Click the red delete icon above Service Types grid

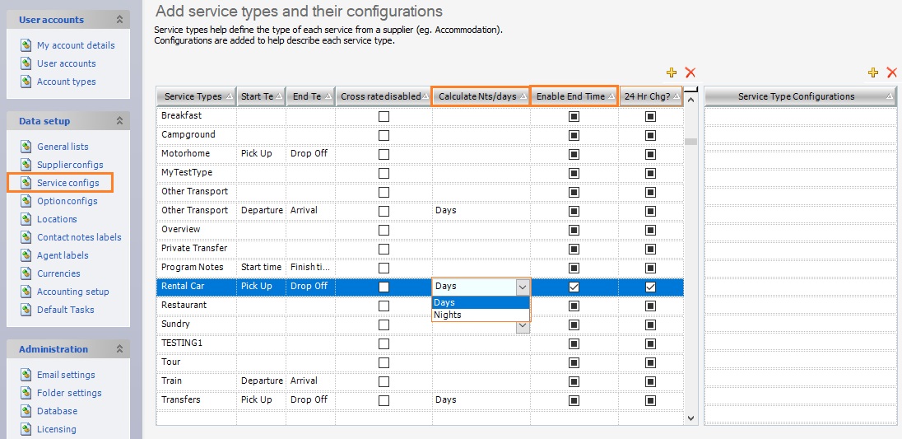click(690, 73)
